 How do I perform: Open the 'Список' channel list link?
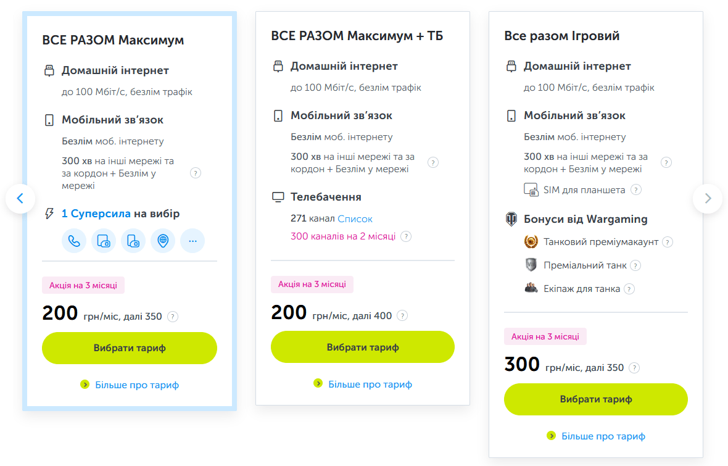point(355,218)
